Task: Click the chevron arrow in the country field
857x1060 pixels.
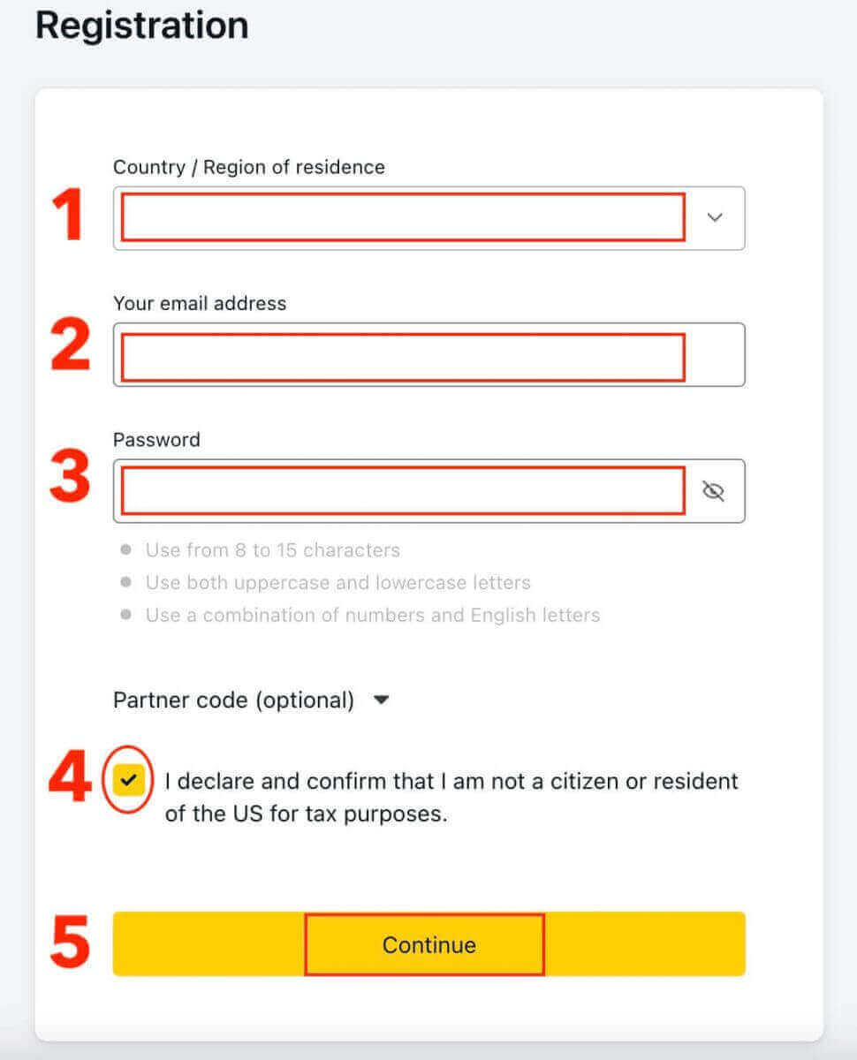Action: (715, 217)
